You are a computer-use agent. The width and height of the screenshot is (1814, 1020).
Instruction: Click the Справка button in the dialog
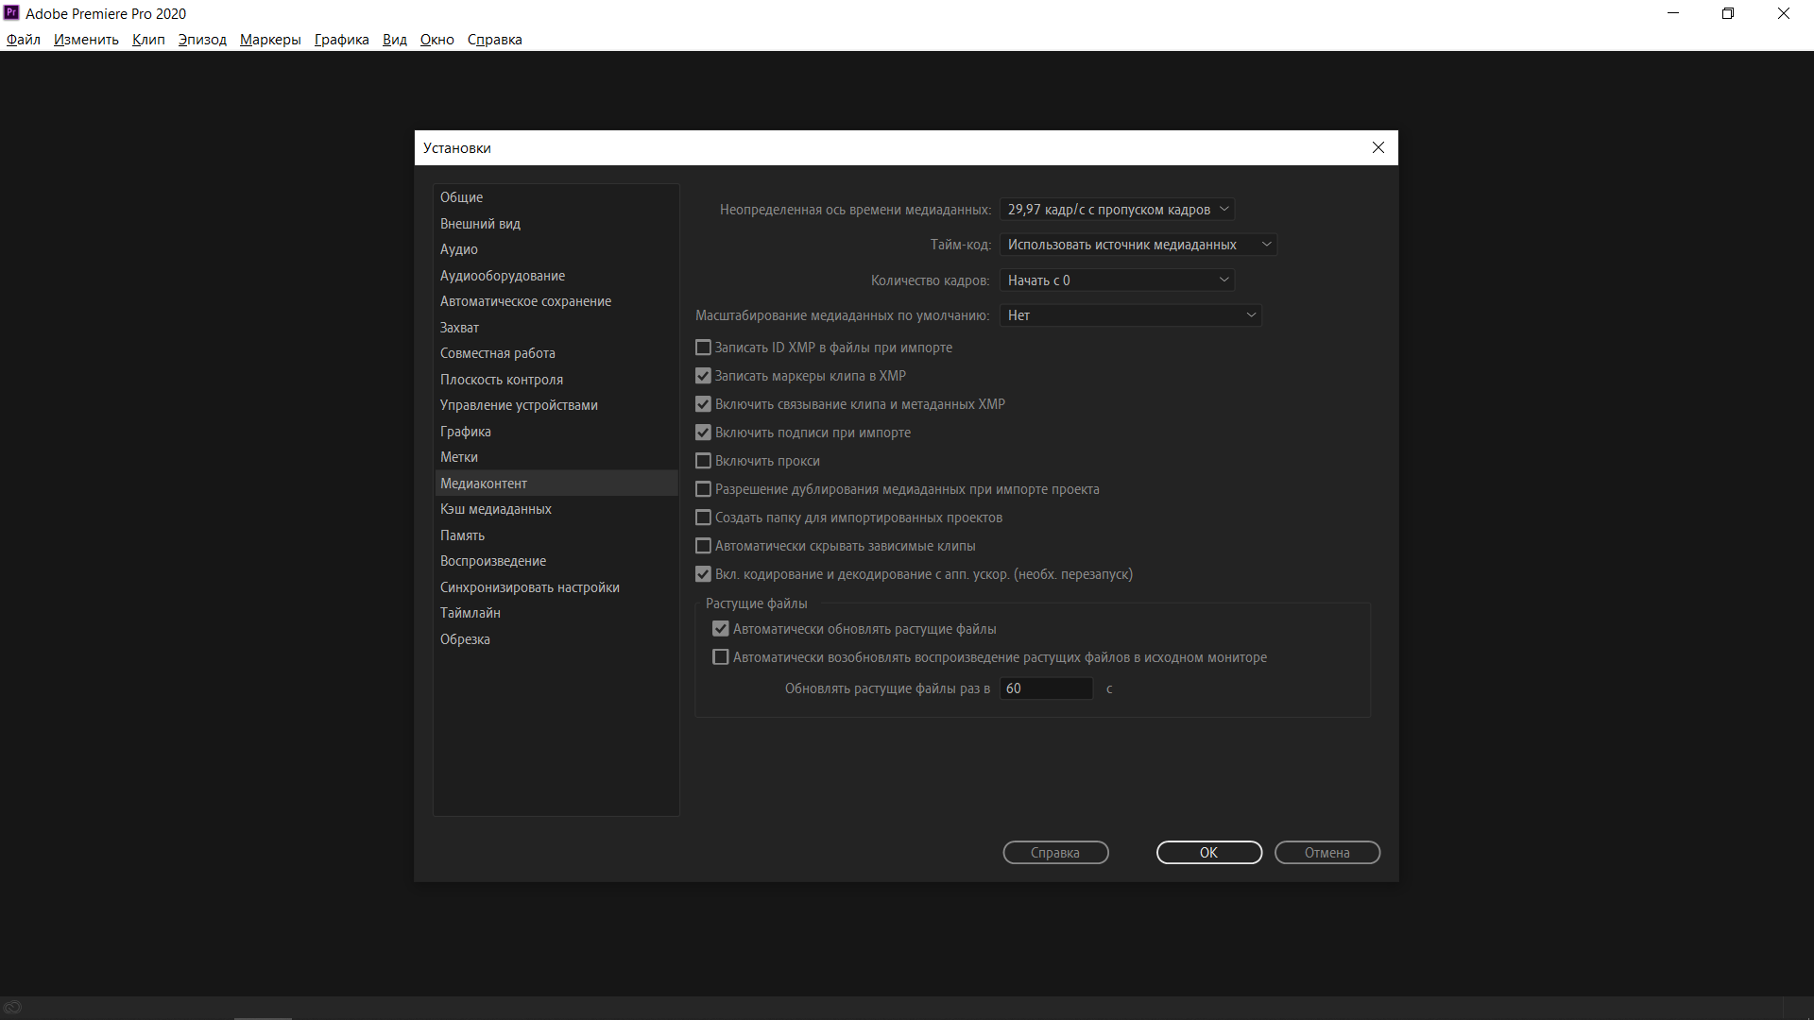[1055, 853]
